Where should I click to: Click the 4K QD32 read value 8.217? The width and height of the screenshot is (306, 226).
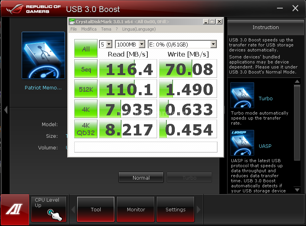click(128, 129)
